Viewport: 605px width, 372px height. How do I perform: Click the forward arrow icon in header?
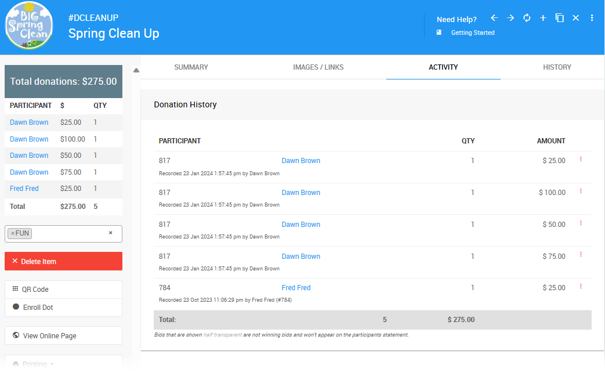pos(510,18)
